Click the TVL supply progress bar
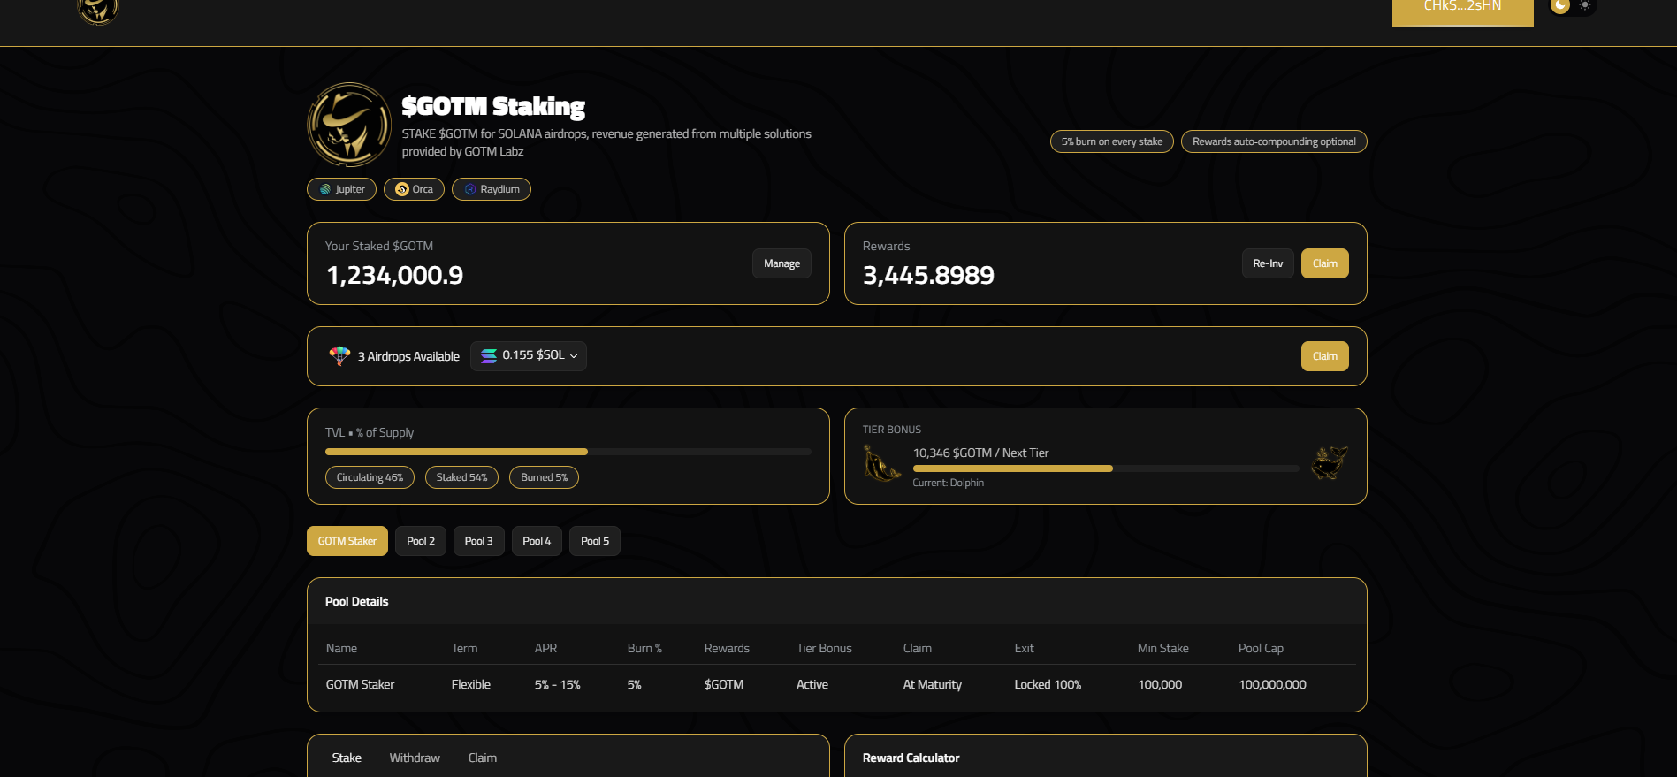The width and height of the screenshot is (1677, 777). [568, 452]
